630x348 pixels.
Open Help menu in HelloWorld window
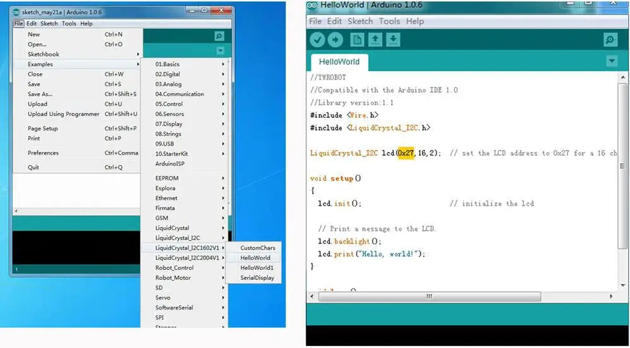(415, 21)
